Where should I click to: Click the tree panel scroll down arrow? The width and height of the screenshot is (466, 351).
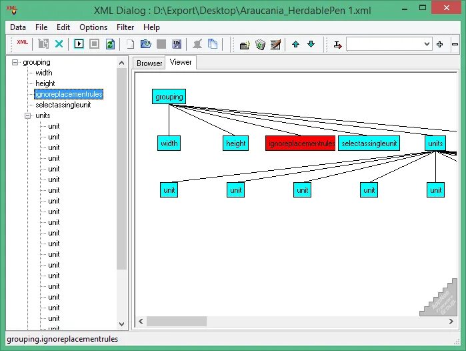121,324
